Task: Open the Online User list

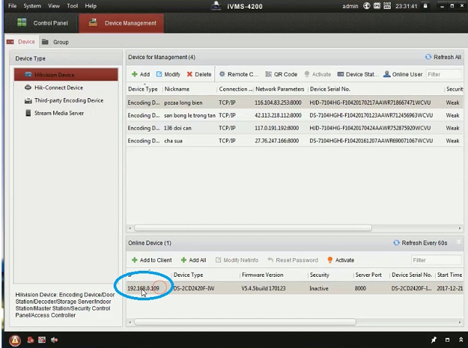Action: (403, 75)
